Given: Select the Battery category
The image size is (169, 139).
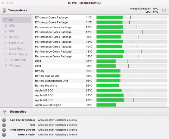Looking at the screenshot, I should (x=16, y=37).
